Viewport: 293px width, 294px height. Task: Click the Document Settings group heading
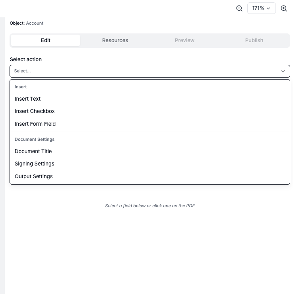[x=35, y=139]
